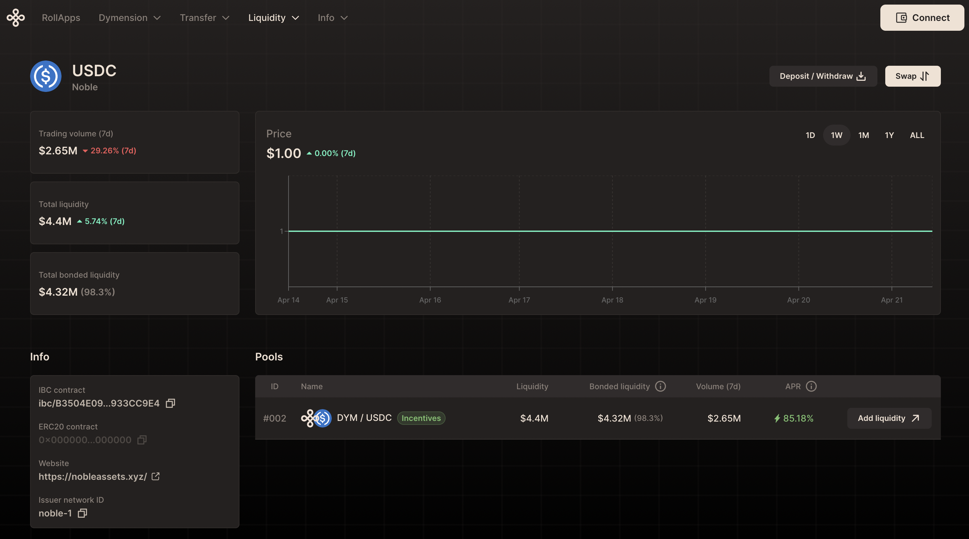Click the $2.65M trading volume value
Screen dimensions: 969x539
[58, 150]
